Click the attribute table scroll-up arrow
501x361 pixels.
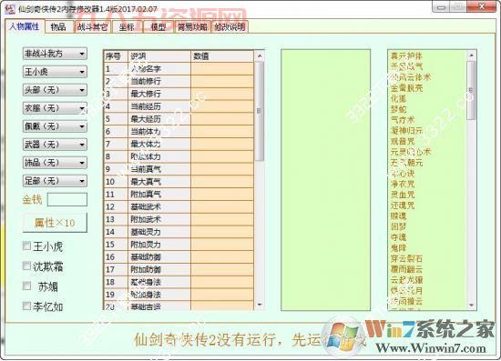tap(260, 55)
